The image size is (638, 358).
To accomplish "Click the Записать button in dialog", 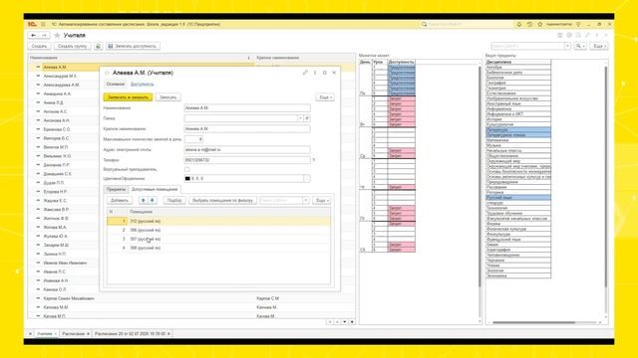I will pyautogui.click(x=168, y=97).
